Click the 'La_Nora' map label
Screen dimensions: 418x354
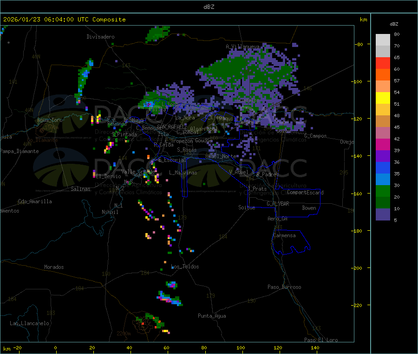185,118
